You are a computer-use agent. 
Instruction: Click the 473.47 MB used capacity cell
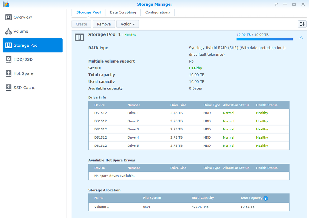coord(200,207)
